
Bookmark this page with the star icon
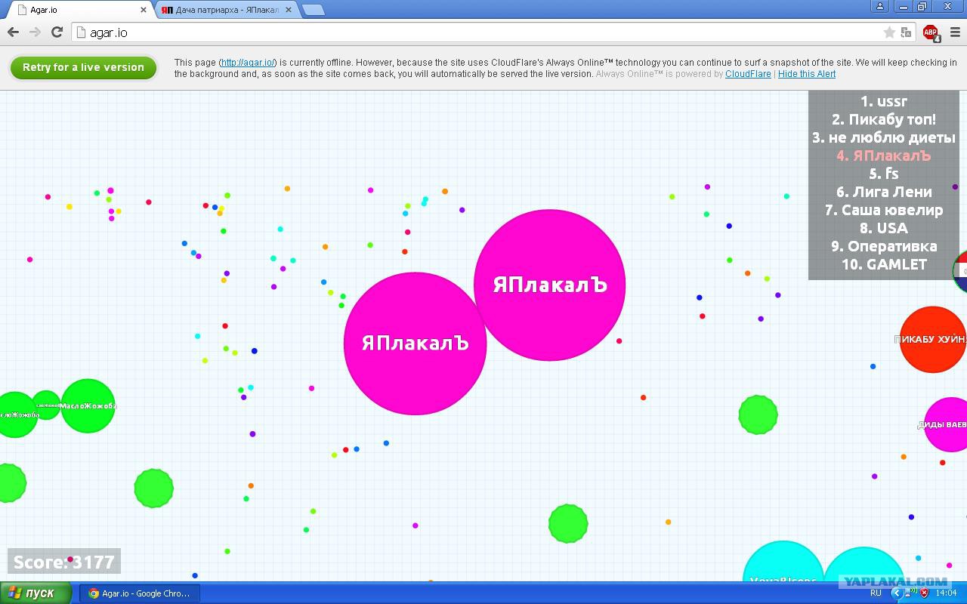[889, 32]
